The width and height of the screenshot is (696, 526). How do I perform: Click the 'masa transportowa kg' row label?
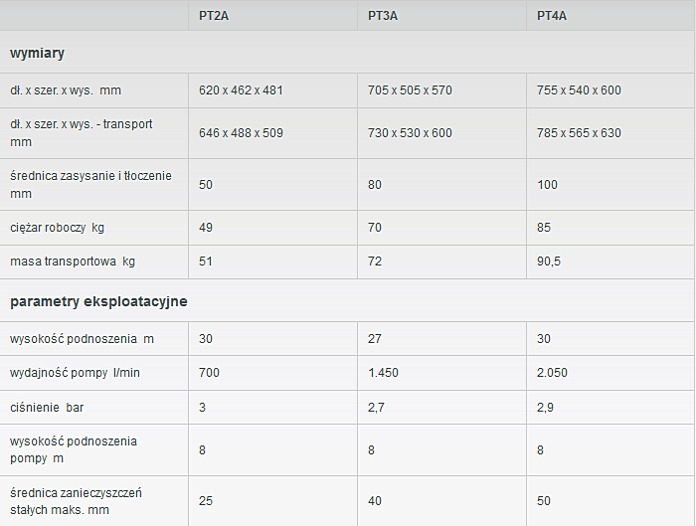point(73,262)
